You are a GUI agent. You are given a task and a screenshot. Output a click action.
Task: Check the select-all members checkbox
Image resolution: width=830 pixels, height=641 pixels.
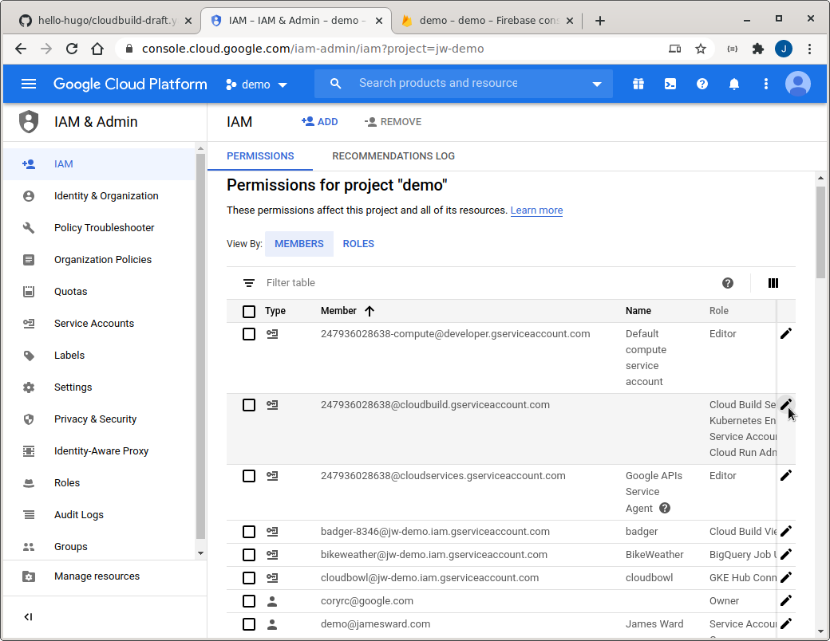coord(249,311)
